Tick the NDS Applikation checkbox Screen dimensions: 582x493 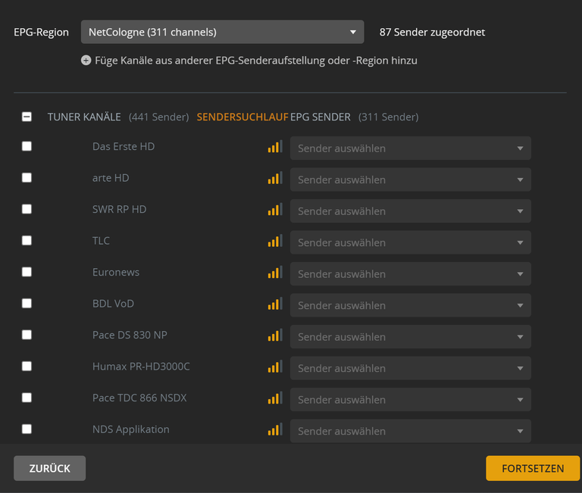click(x=27, y=429)
